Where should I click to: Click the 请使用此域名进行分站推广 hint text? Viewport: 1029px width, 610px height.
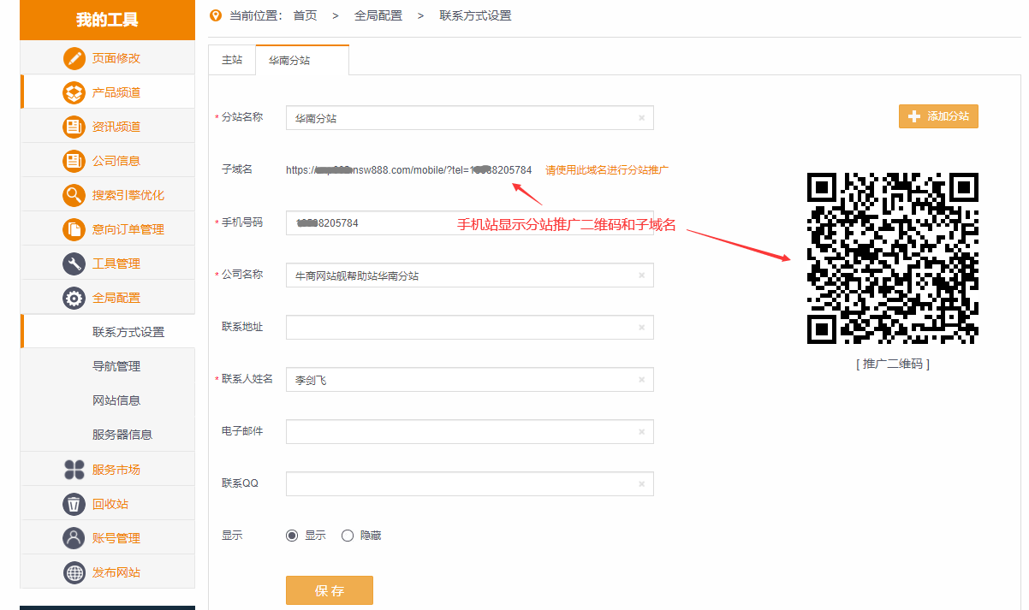tap(607, 170)
